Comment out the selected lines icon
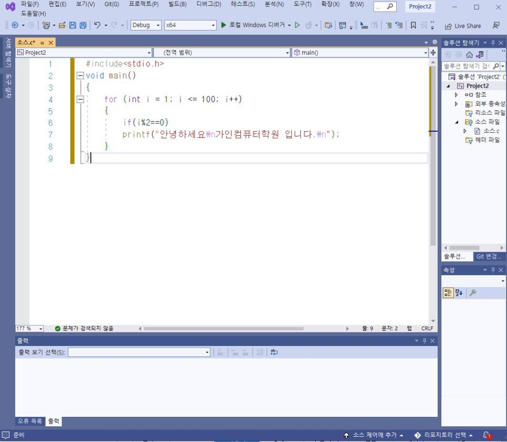This screenshot has height=442, width=507. [x=389, y=25]
